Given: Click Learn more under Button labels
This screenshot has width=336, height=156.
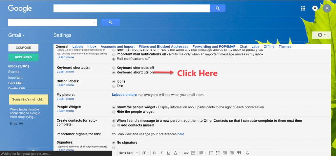Looking at the screenshot, I should point(65,85).
